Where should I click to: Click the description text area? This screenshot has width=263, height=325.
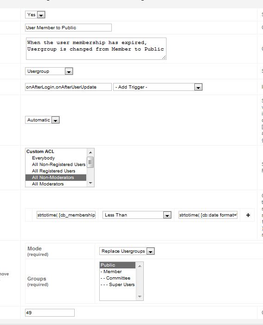click(96, 49)
